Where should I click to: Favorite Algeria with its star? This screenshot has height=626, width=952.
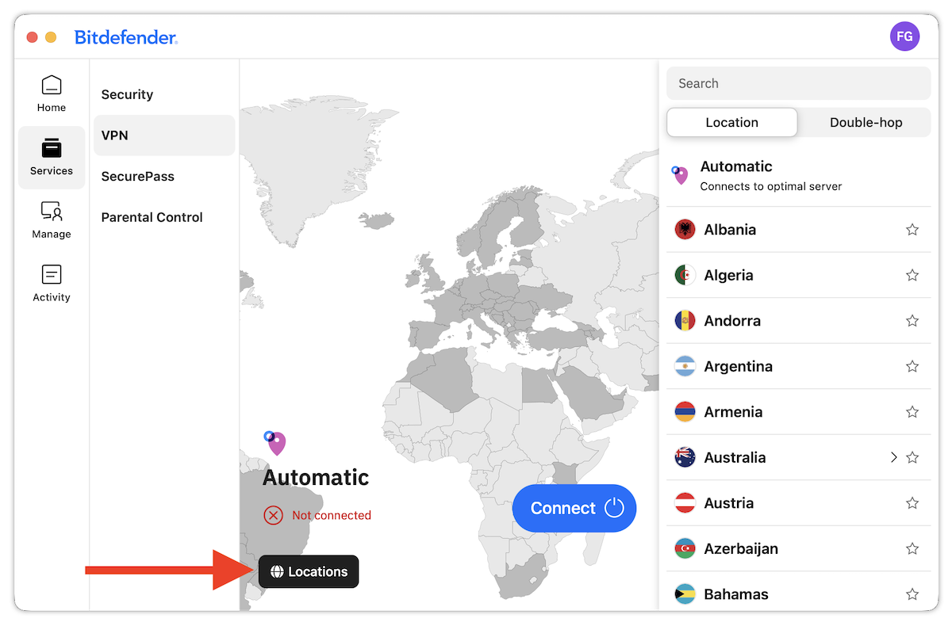click(x=912, y=275)
